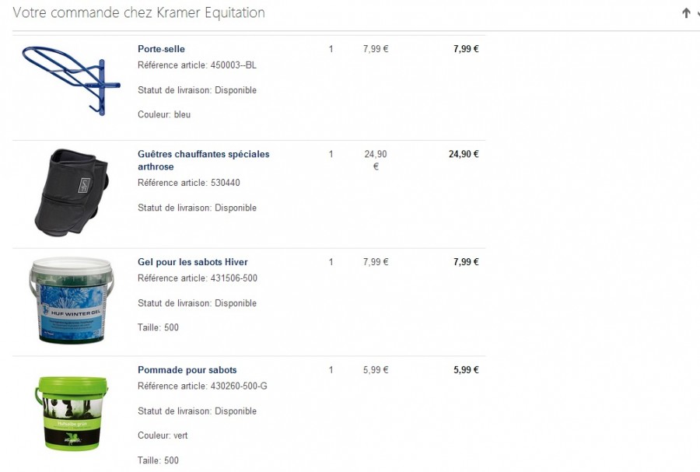Viewport: 700px width, 472px height.
Task: Open the blue Porte-selle product image
Action: pyautogui.click(x=71, y=80)
